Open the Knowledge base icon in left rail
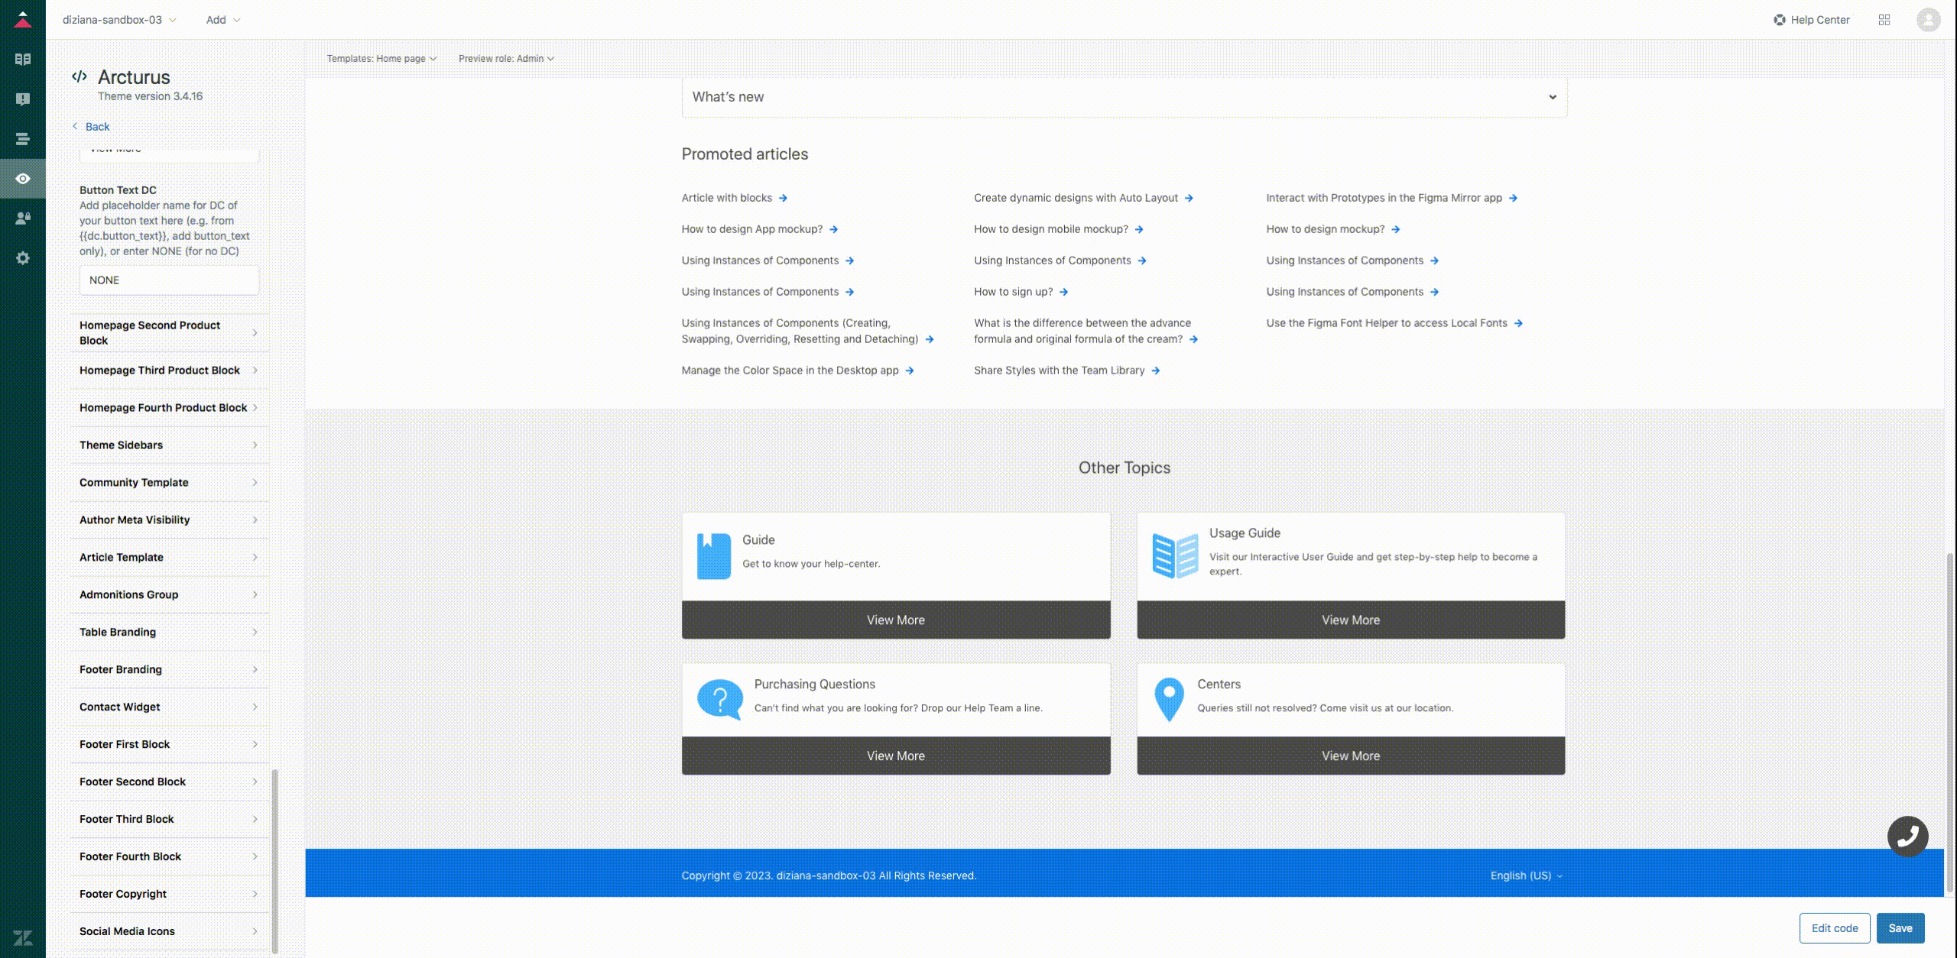 point(23,59)
